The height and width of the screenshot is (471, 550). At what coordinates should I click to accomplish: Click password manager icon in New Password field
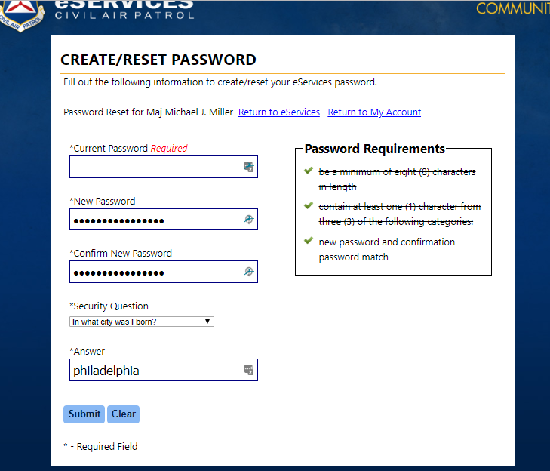pos(249,220)
